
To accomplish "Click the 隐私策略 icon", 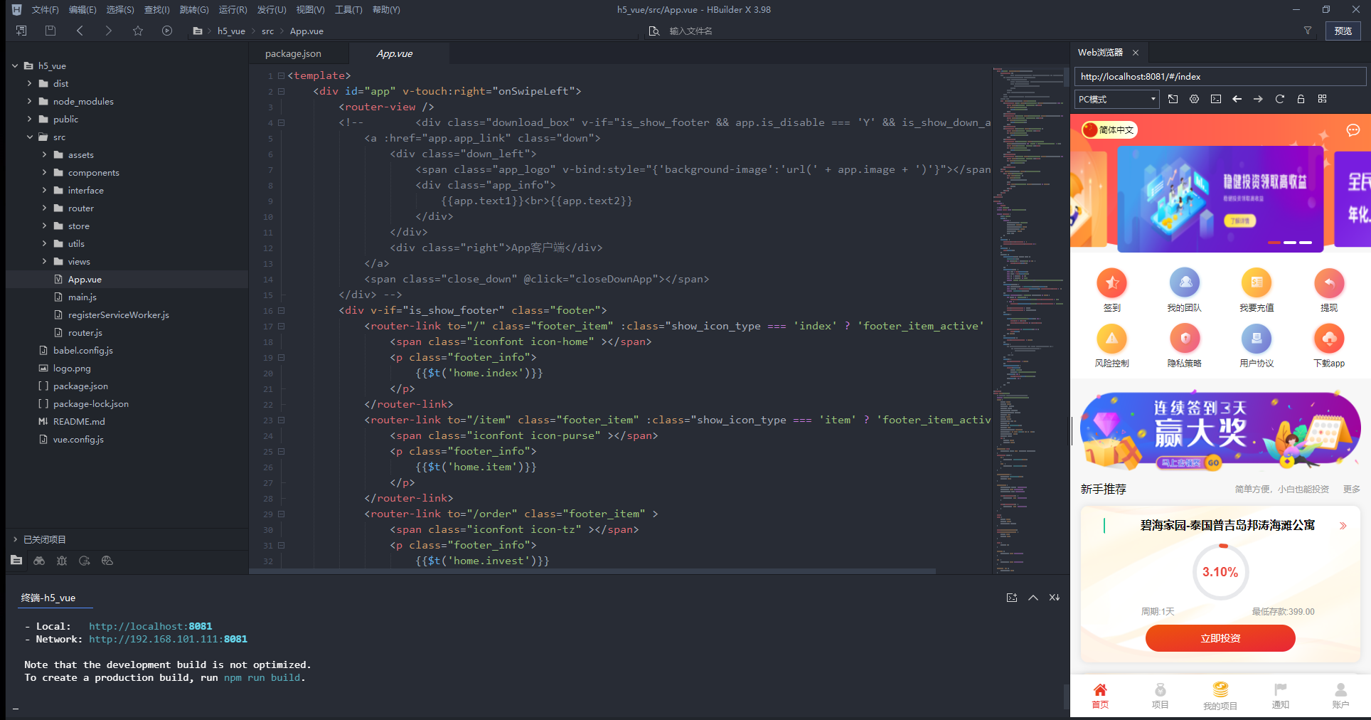I will (x=1185, y=339).
